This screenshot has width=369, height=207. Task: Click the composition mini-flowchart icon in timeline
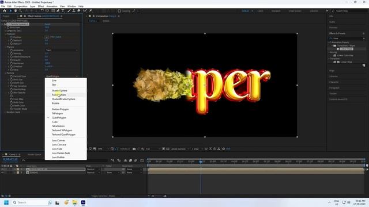coord(113,160)
